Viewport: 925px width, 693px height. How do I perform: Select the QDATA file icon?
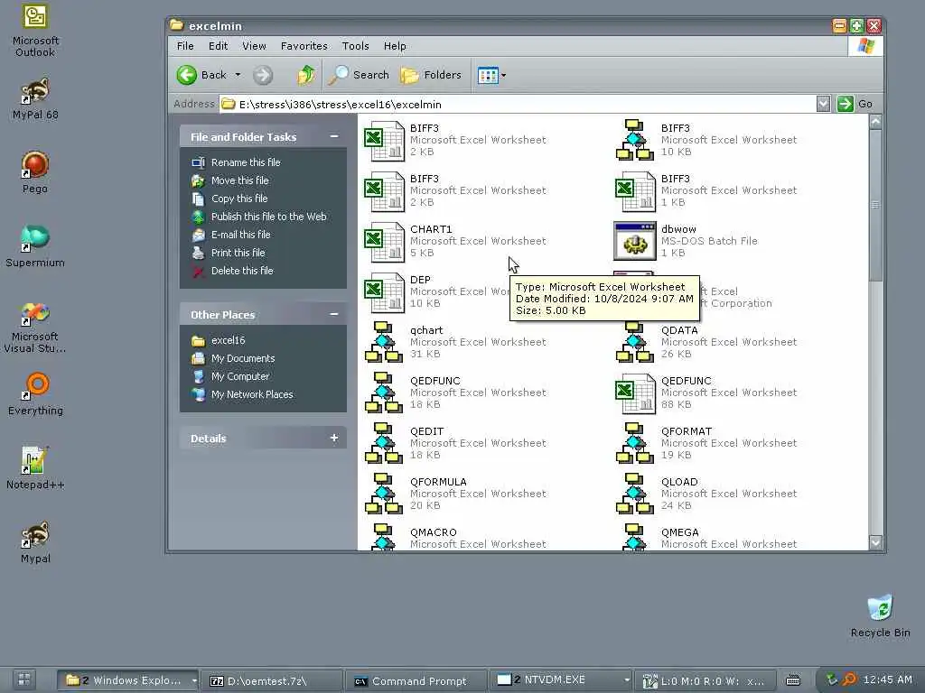tap(635, 342)
